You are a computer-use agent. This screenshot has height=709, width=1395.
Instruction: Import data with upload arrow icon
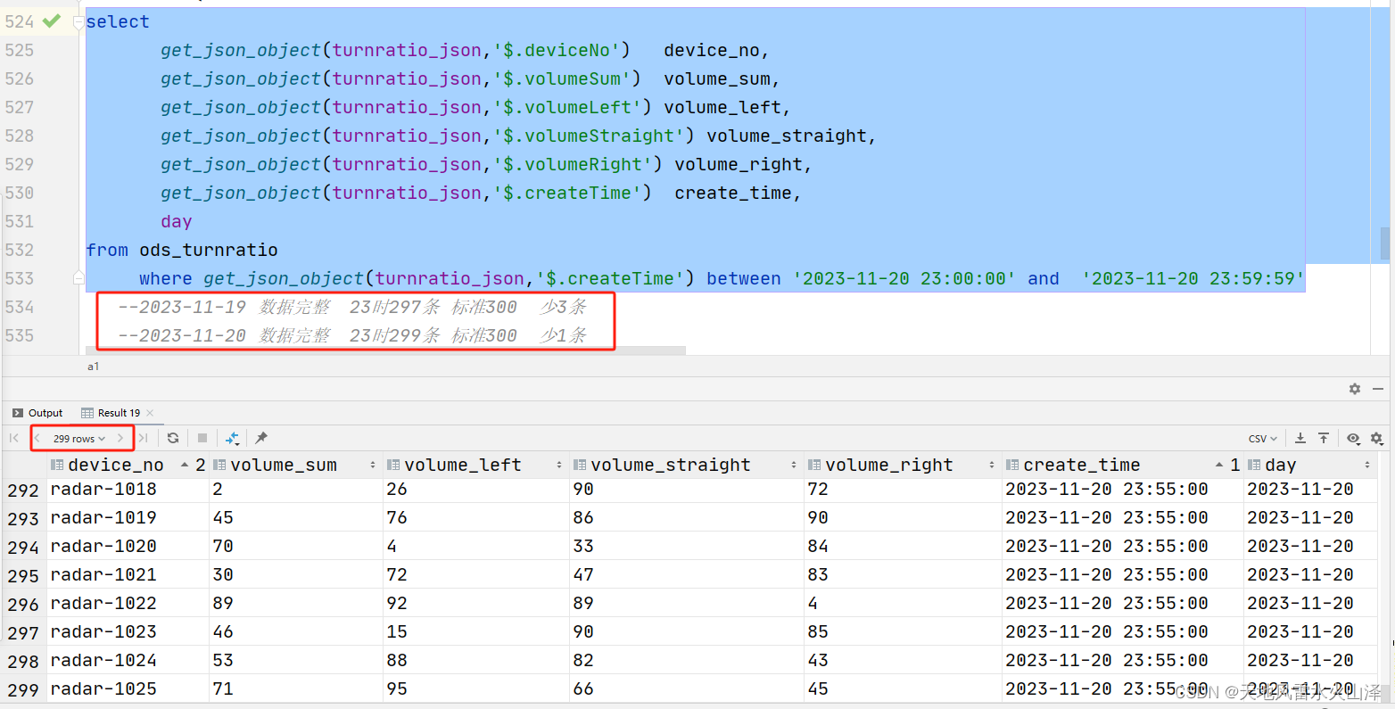[1324, 438]
